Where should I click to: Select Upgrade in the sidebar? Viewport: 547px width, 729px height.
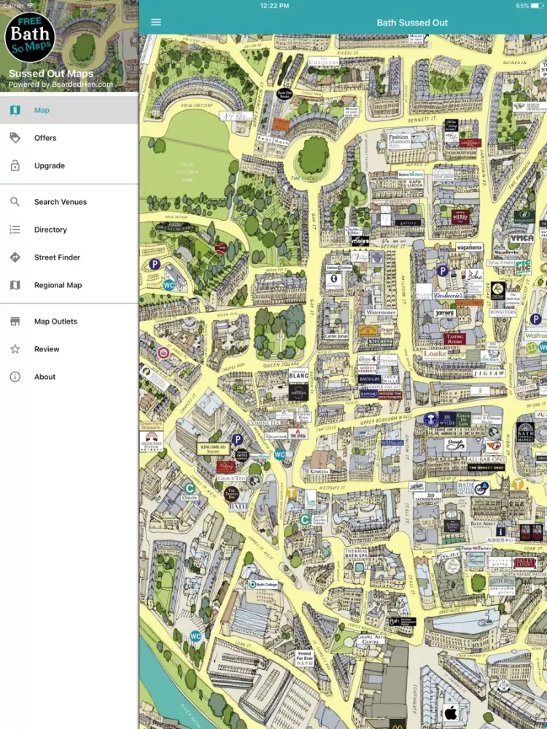click(69, 165)
